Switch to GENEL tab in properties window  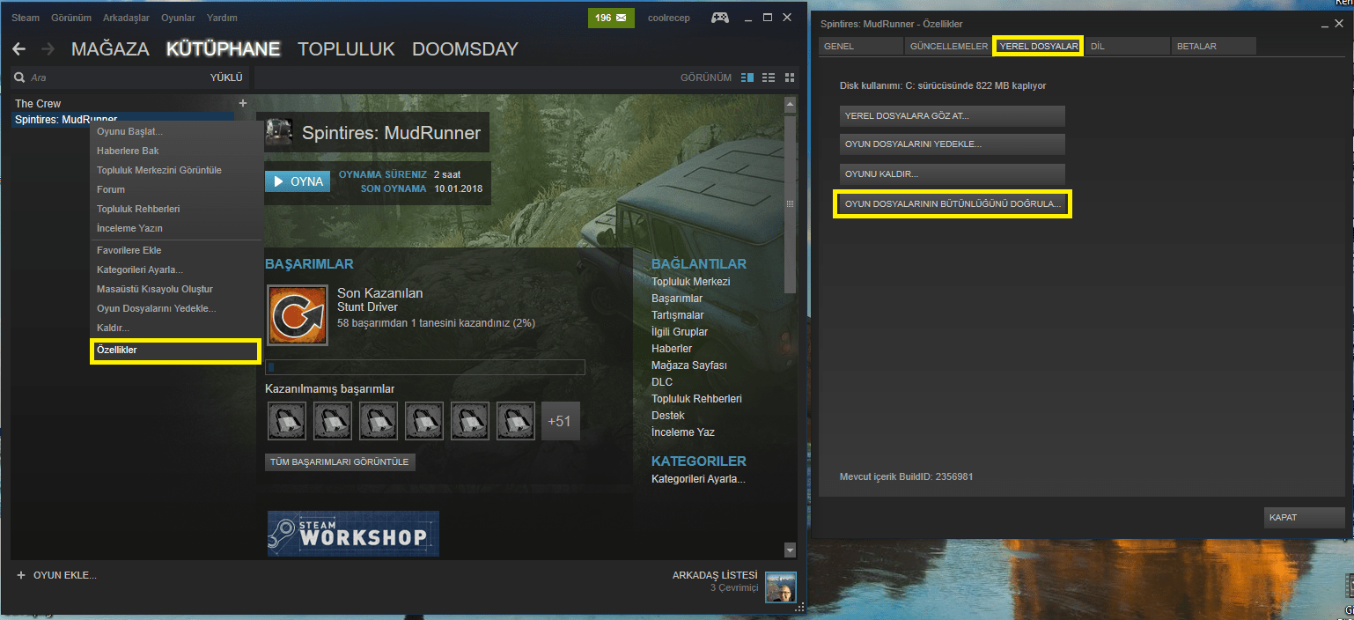860,46
